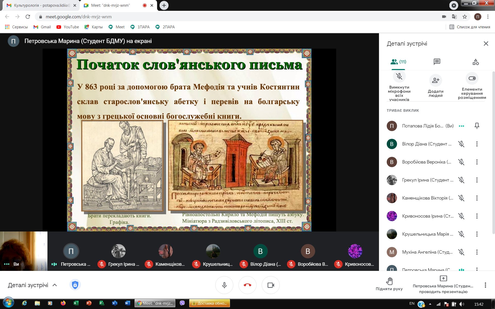Image resolution: width=495 pixels, height=309 pixels.
Task: Toggle your camera in the bottom bar
Action: tap(271, 285)
